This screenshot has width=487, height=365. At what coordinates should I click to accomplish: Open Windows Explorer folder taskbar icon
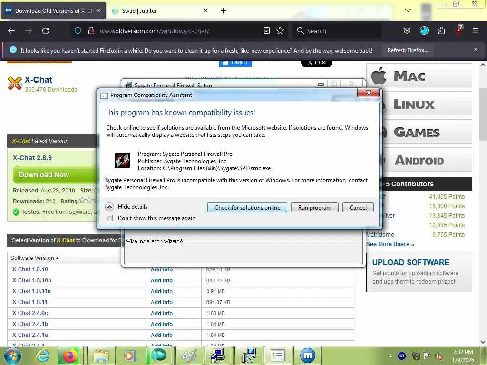tap(101, 355)
